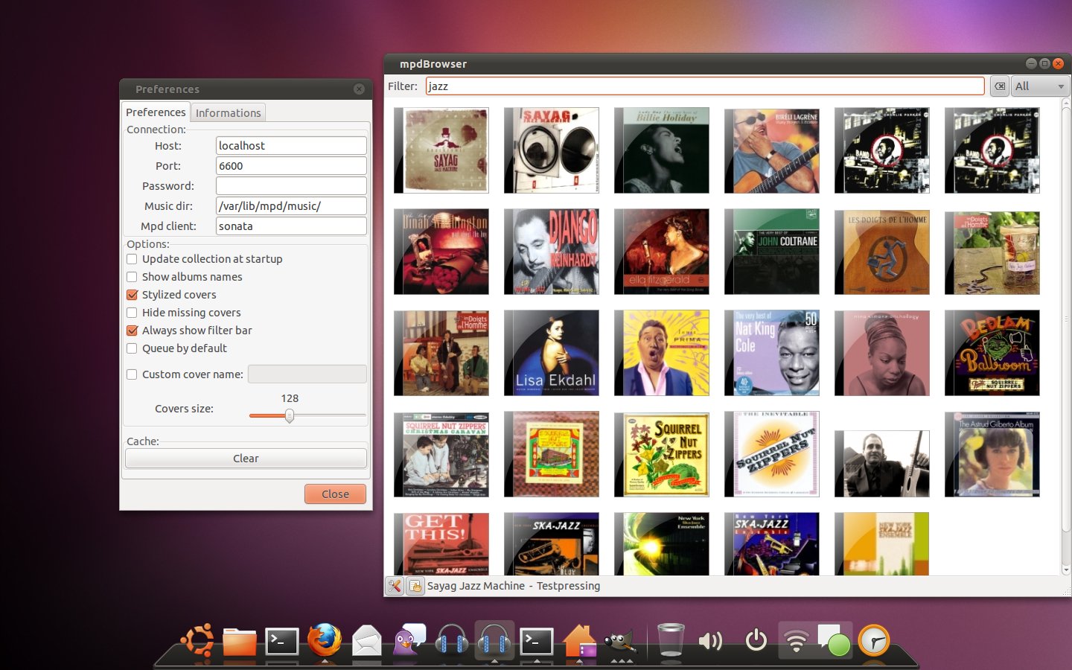This screenshot has width=1072, height=670.
Task: Click the Close button in Preferences
Action: [335, 494]
